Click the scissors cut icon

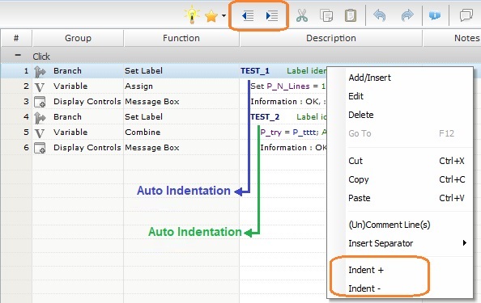302,15
